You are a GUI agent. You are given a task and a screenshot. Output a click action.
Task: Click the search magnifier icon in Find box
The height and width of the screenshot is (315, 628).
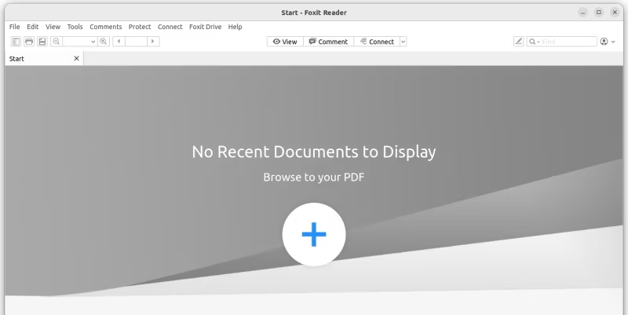[532, 42]
